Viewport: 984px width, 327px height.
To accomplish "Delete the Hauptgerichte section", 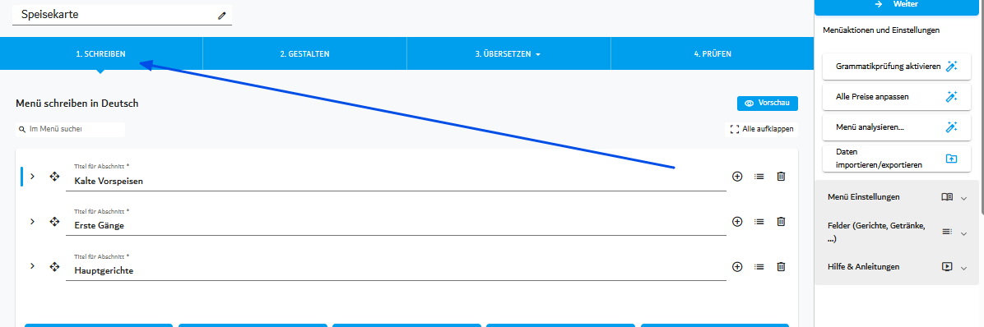I will pyautogui.click(x=781, y=267).
